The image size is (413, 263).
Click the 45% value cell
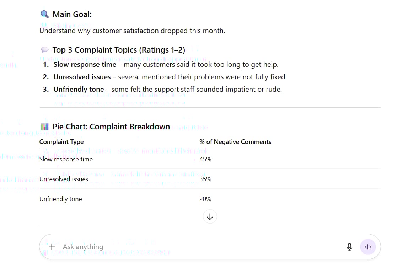tap(205, 159)
